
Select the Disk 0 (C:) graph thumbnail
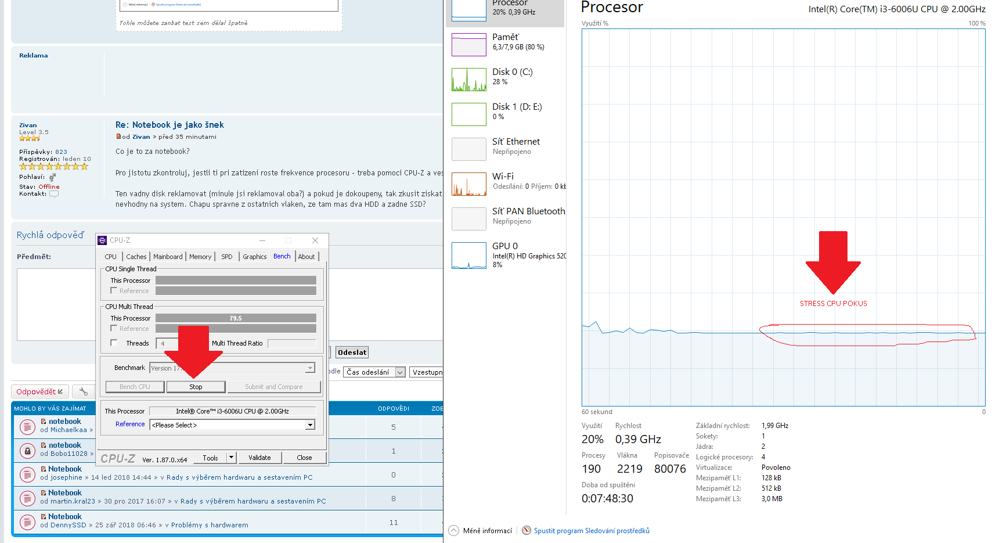point(469,80)
